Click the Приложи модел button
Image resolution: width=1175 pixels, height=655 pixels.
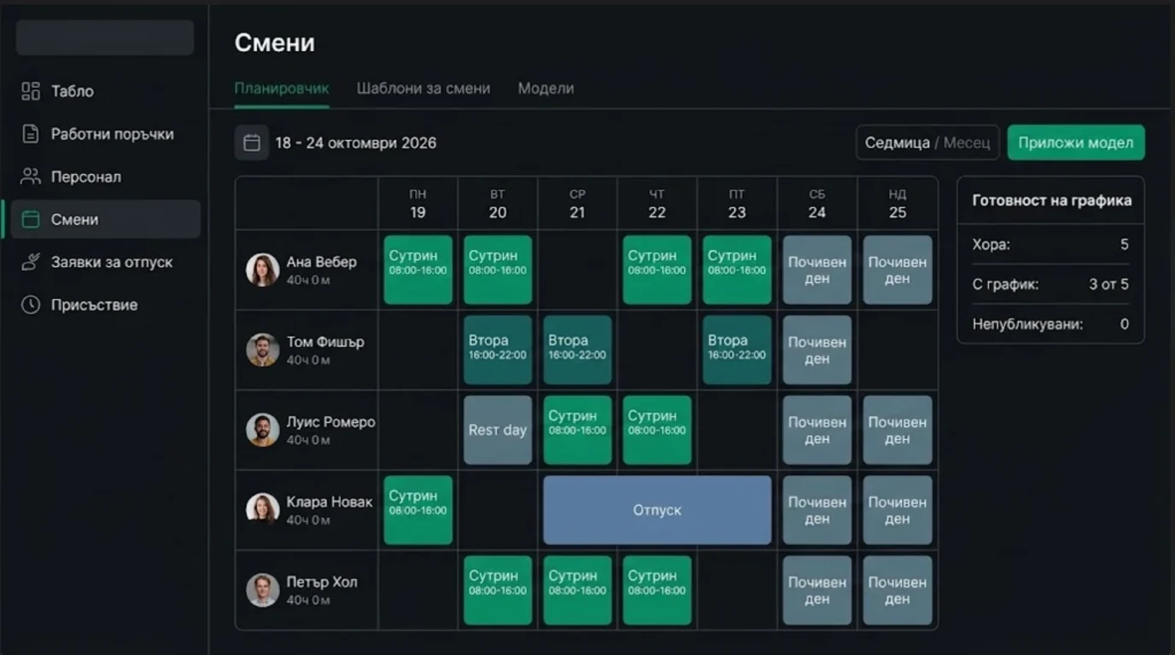click(x=1076, y=142)
